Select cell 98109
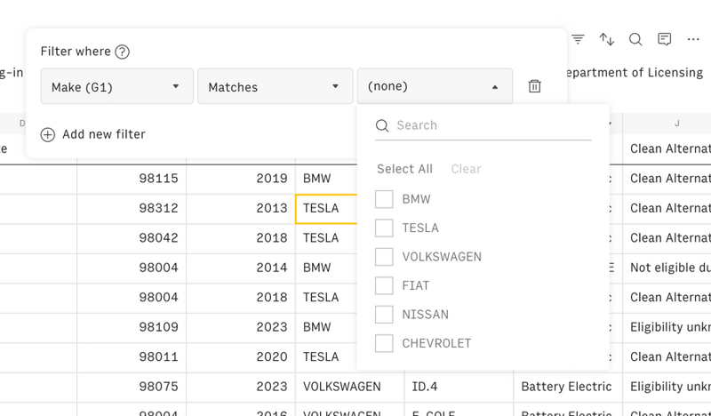This screenshot has height=416, width=711. coord(132,327)
